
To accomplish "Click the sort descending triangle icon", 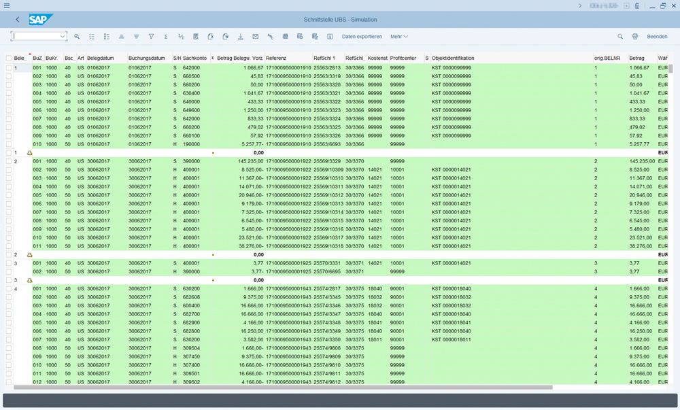I will click(x=136, y=36).
